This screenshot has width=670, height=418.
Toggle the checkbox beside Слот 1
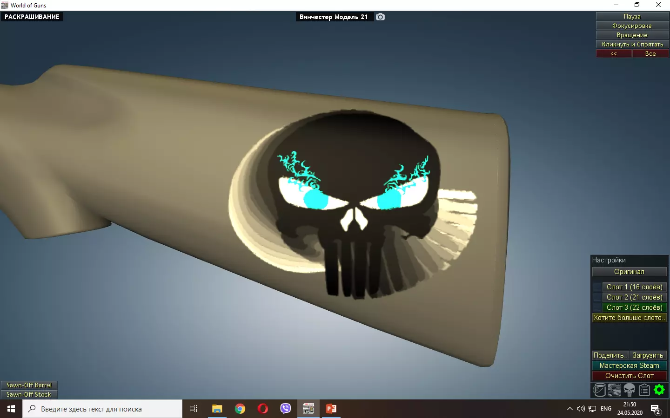click(597, 287)
